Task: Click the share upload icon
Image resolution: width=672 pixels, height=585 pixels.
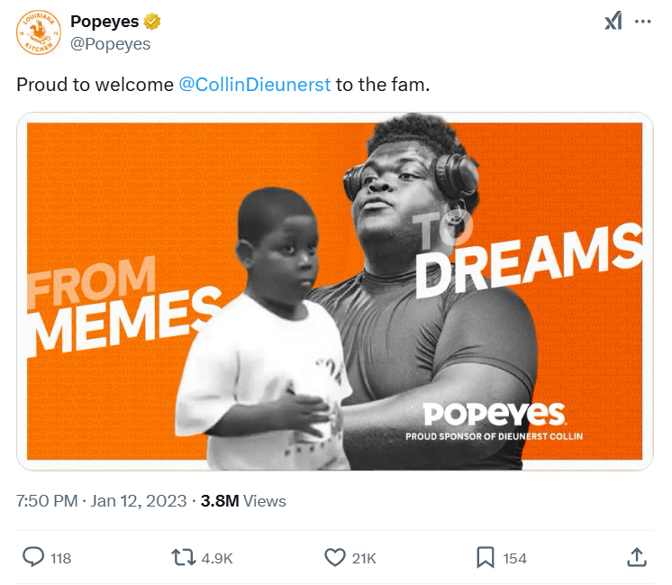Action: 637,558
